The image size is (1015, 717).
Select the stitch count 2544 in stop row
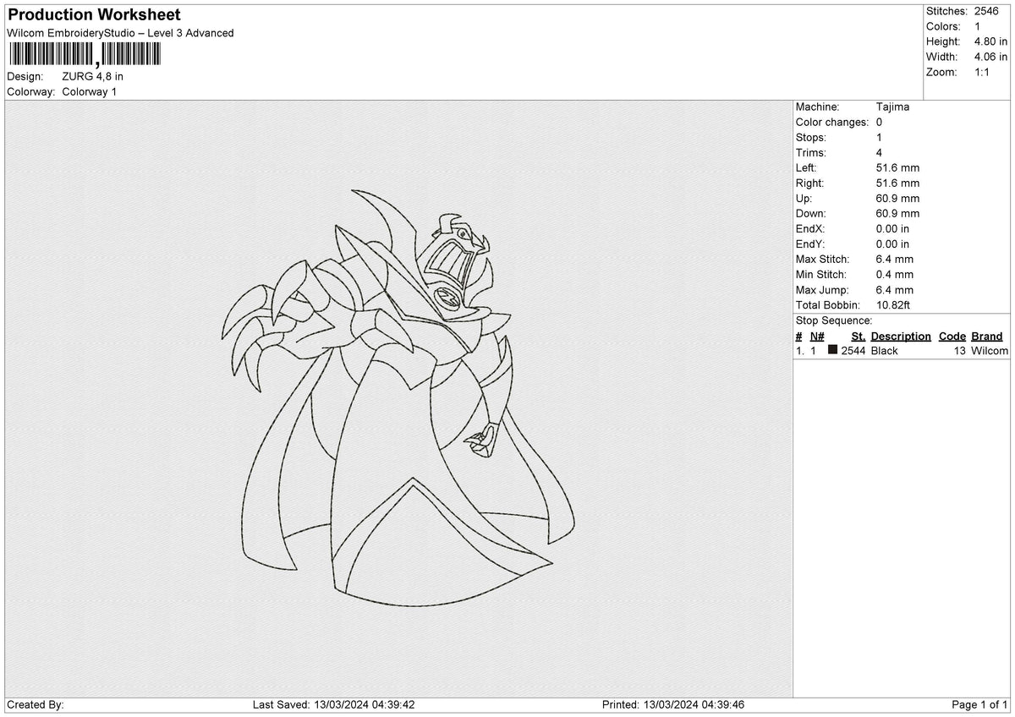[x=853, y=350]
